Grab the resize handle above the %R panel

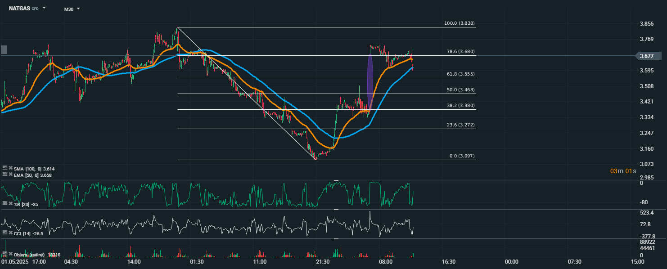336,180
